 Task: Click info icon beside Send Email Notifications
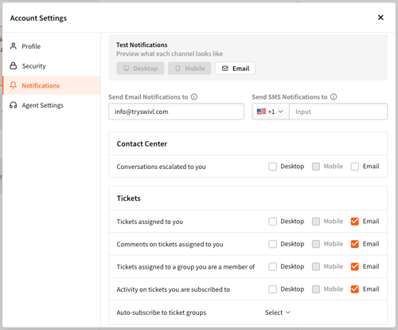(x=194, y=96)
